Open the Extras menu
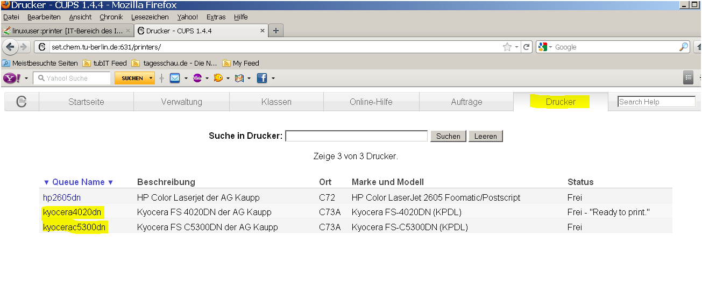The height and width of the screenshot is (291, 702). click(x=216, y=17)
